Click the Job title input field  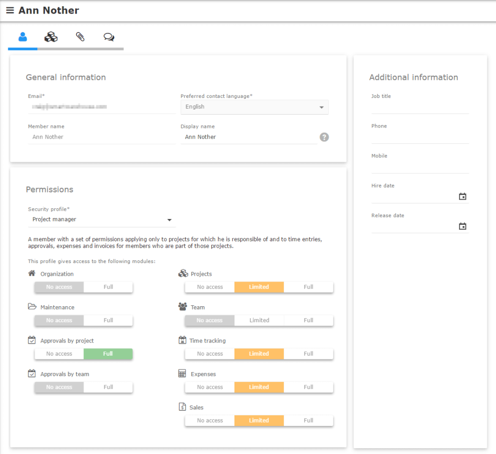coord(419,107)
